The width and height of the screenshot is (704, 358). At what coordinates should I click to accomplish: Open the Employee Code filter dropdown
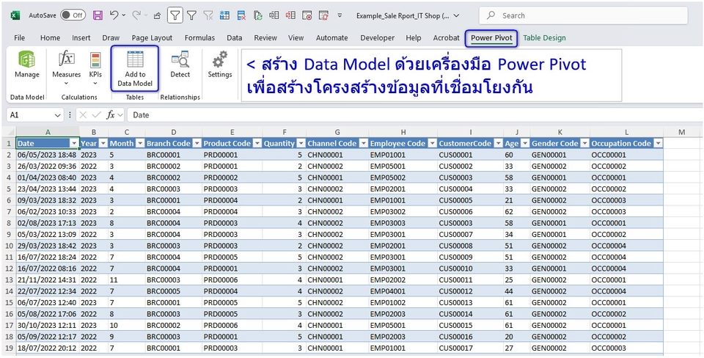pyautogui.click(x=432, y=143)
